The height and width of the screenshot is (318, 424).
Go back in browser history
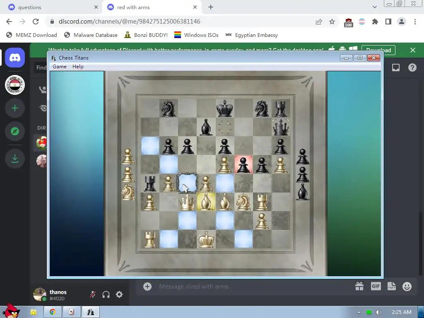click(9, 22)
